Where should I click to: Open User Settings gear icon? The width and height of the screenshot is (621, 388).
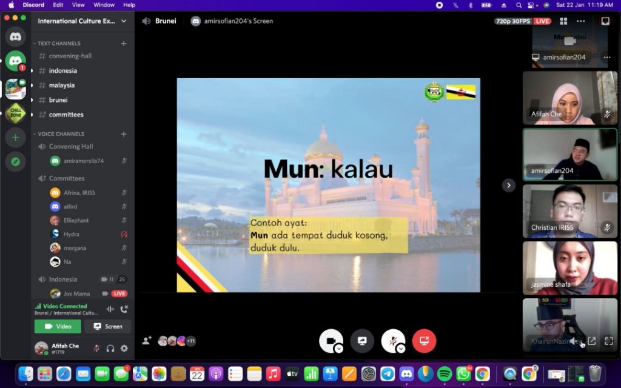point(124,349)
